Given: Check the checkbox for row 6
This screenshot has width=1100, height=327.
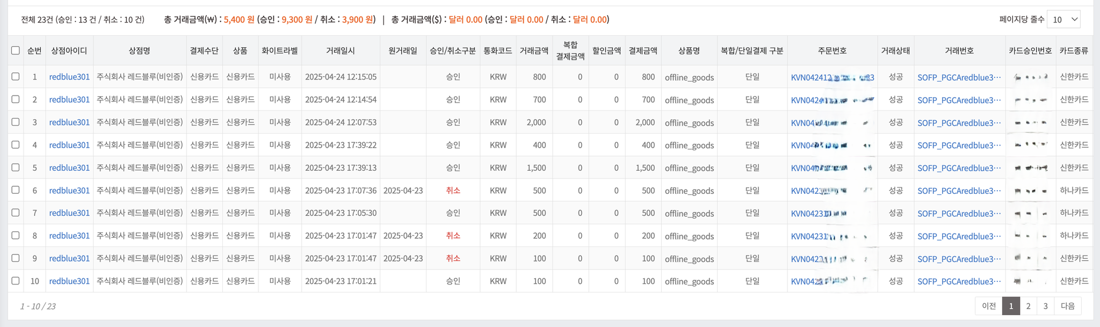Looking at the screenshot, I should pyautogui.click(x=16, y=190).
